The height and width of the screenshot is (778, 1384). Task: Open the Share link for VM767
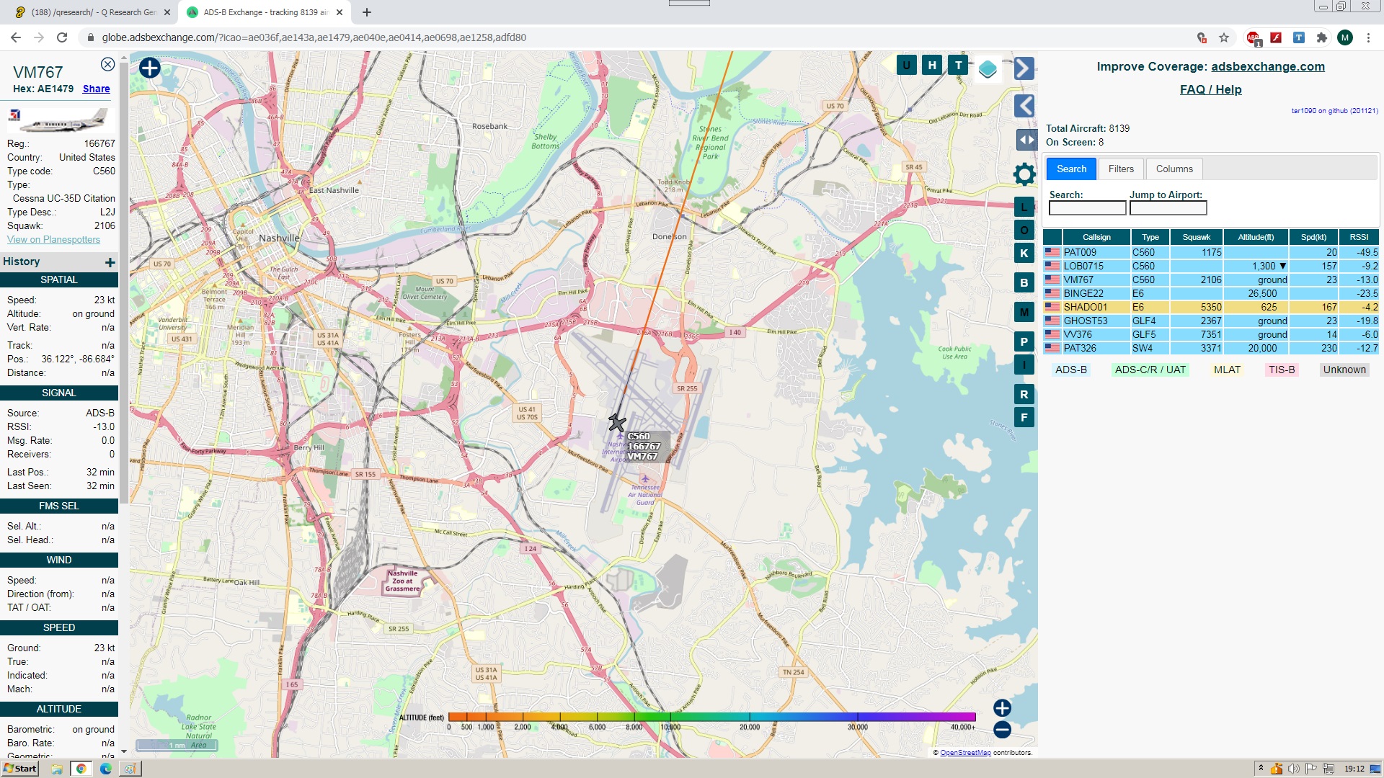[x=97, y=89]
